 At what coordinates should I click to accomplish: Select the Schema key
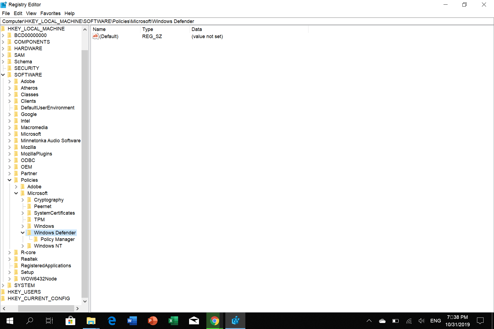[x=23, y=62]
